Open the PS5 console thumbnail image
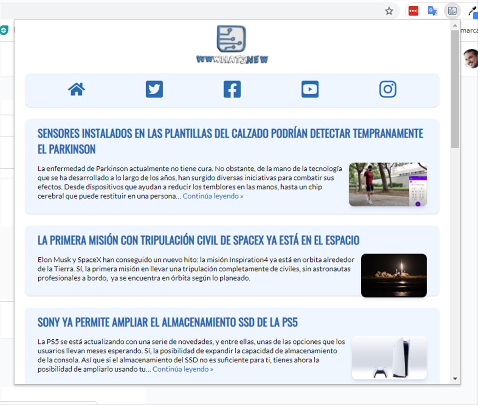The width and height of the screenshot is (478, 405). point(389,357)
